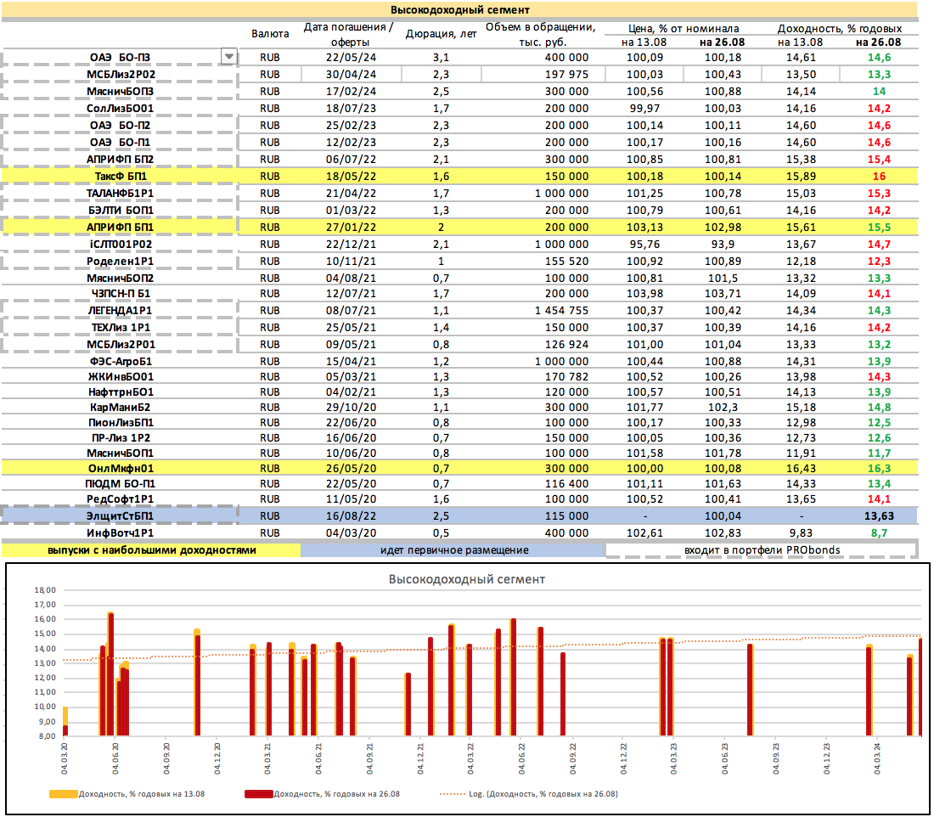934x817 pixels.
Task: Select the orange table title banner at top
Action: [459, 10]
